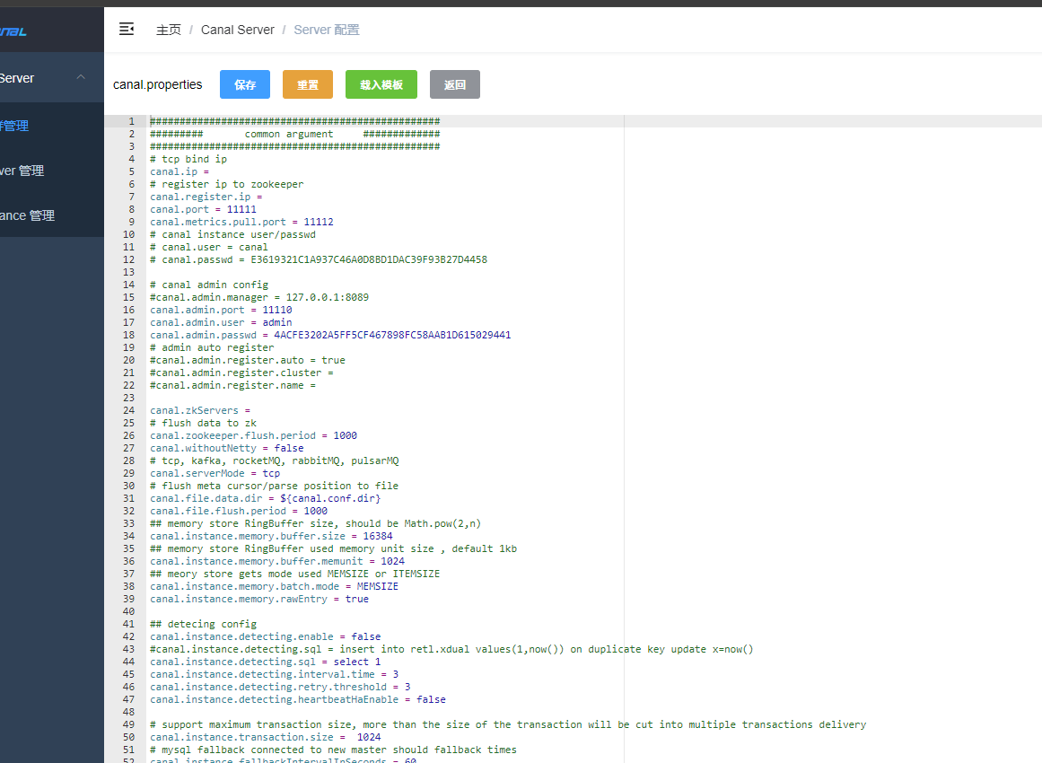Click the 'tcp, kafka, rocketMQ' comment line
The width and height of the screenshot is (1042, 763).
274,461
